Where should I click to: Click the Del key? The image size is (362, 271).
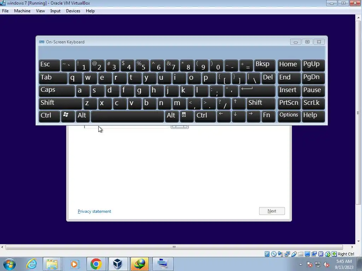click(269, 78)
